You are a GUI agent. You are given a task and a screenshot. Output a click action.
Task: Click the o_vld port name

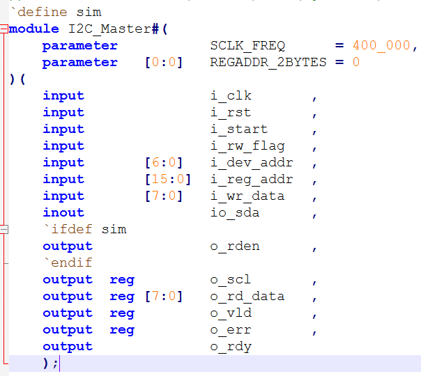231,313
